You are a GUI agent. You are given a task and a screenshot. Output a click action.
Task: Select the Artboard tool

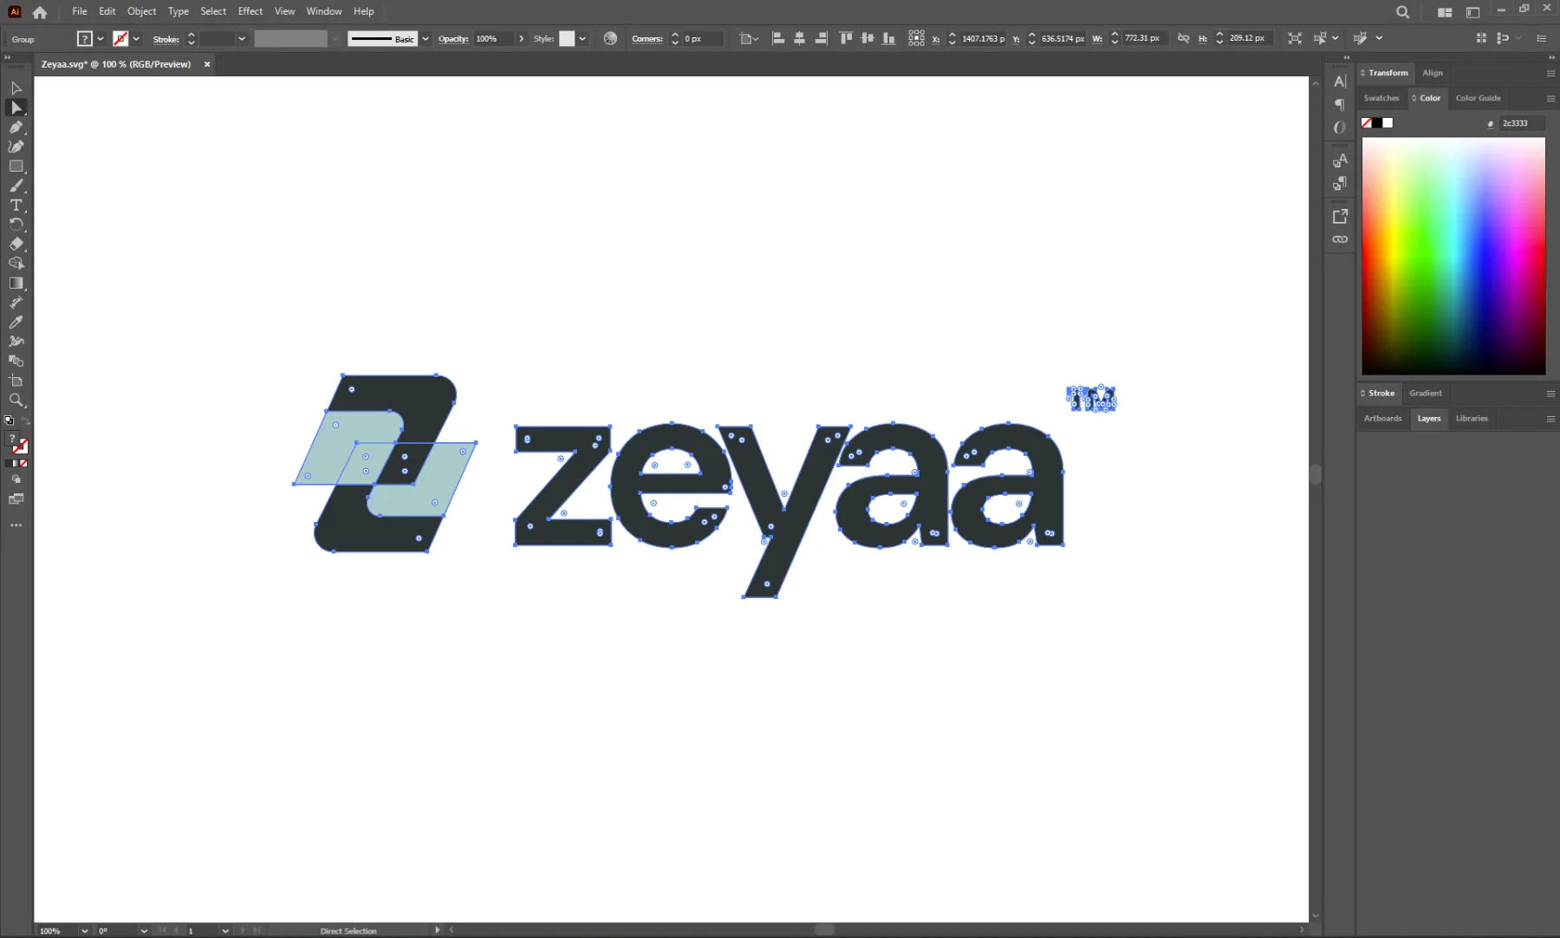(16, 381)
